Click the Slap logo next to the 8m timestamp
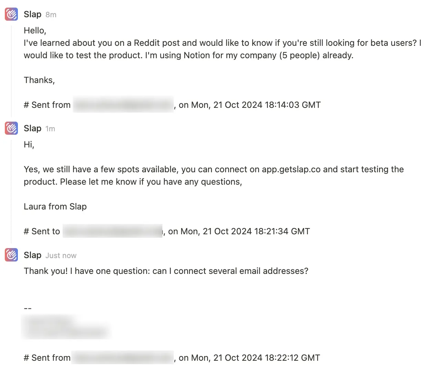The image size is (430, 369). 11,14
